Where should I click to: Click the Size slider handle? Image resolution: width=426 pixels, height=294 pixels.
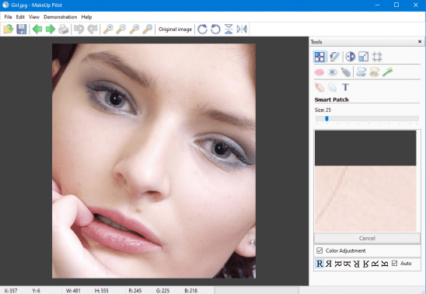click(326, 118)
